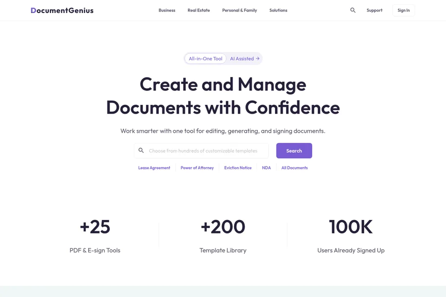This screenshot has height=297, width=446.
Task: Open the NDA link
Action: point(267,168)
